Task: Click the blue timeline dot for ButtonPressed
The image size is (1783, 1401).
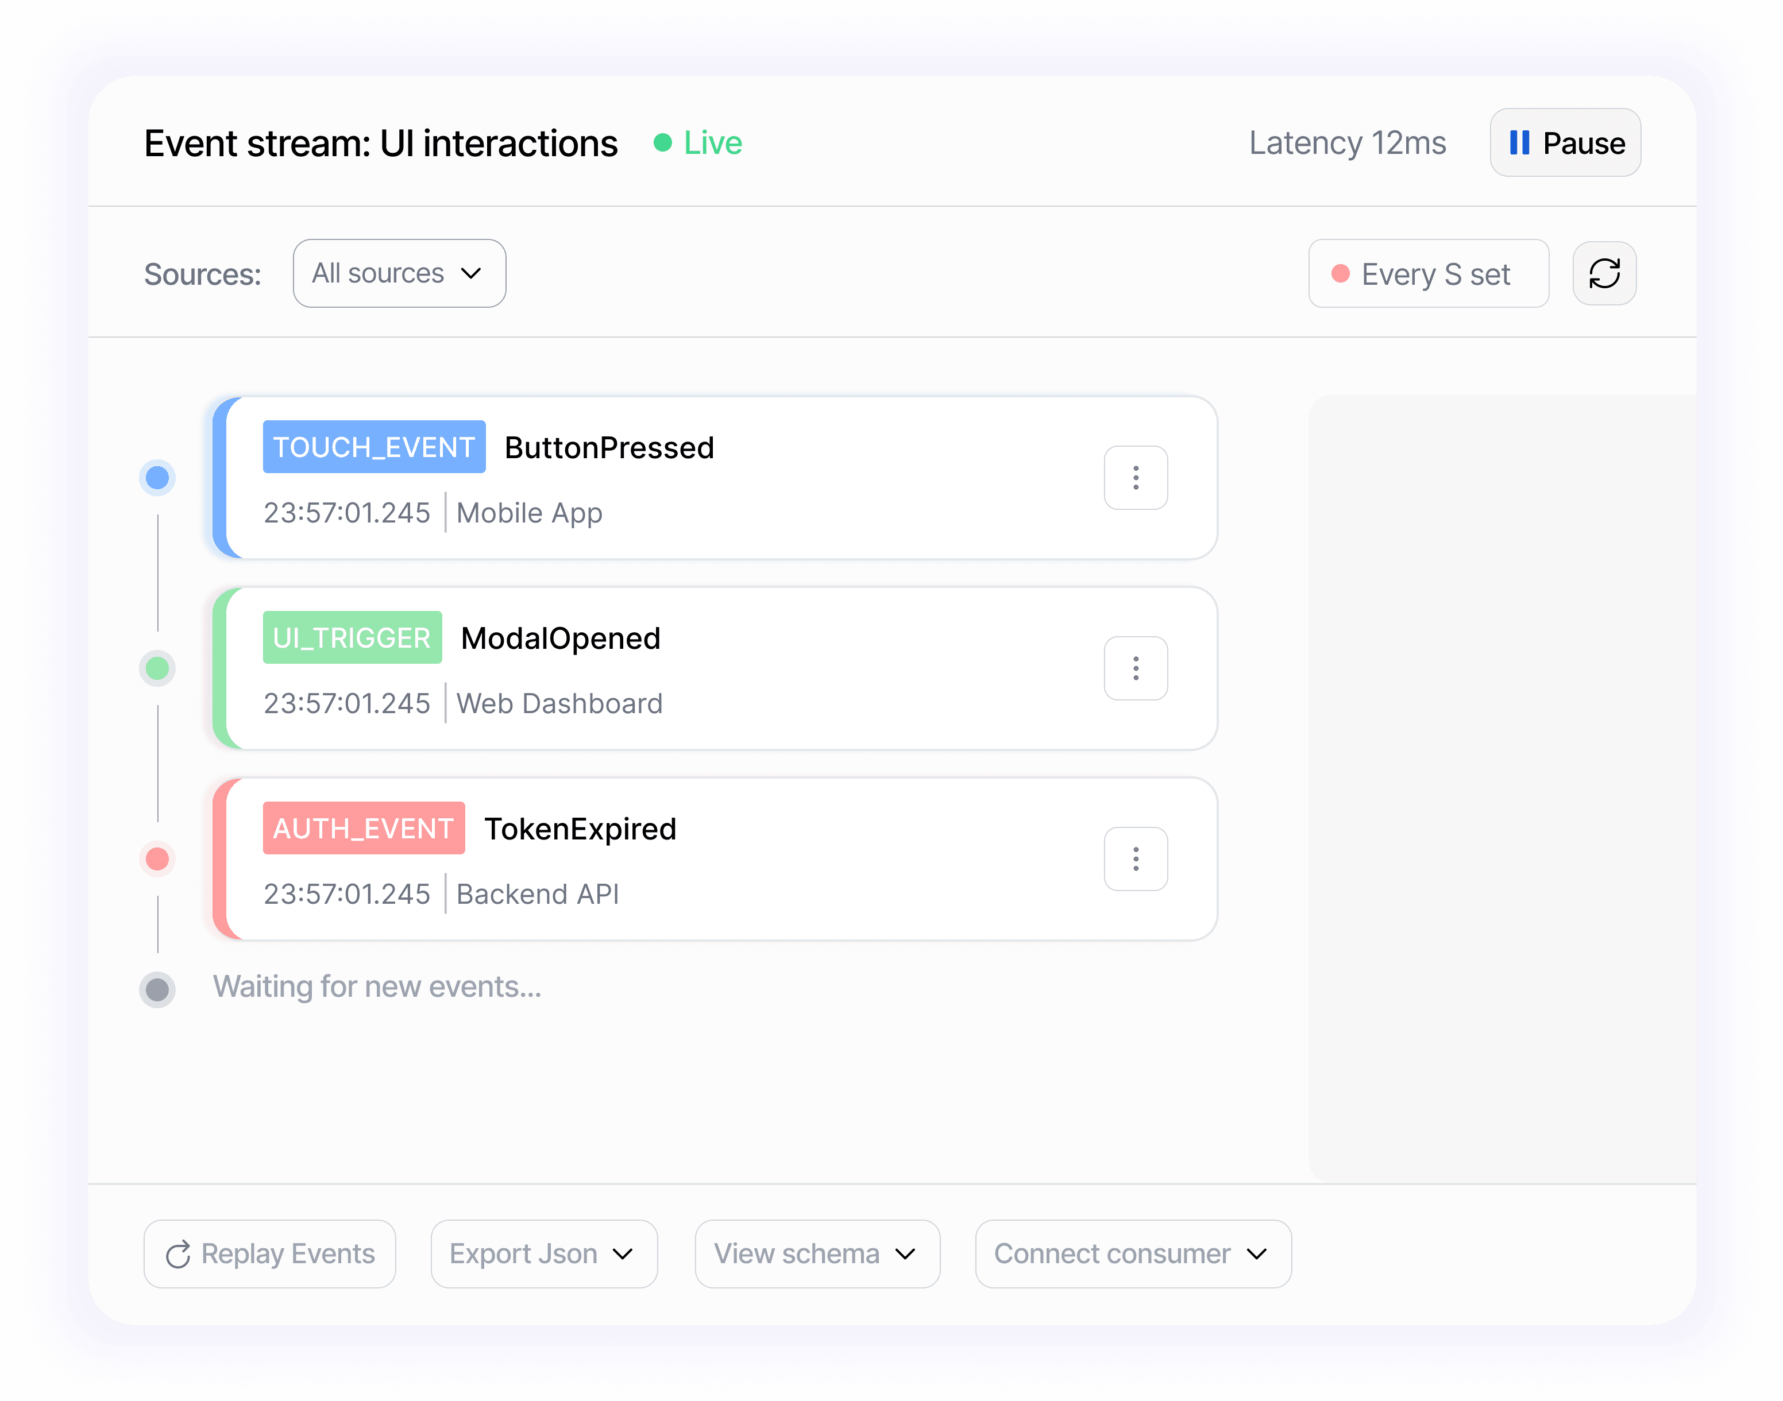Action: [x=157, y=477]
